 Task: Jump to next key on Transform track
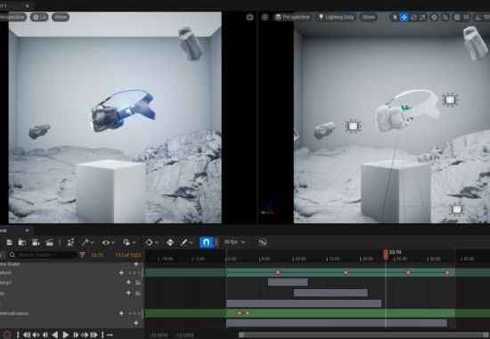(x=139, y=273)
